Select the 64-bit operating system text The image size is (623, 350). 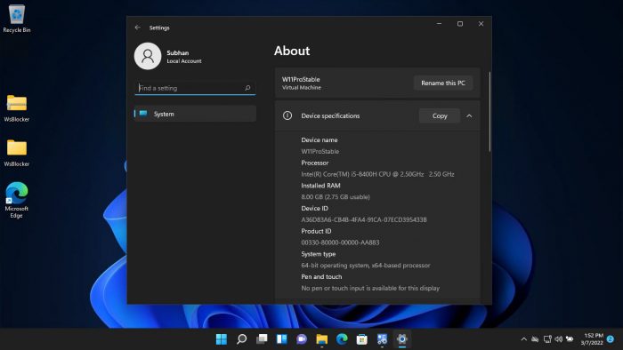(x=366, y=266)
